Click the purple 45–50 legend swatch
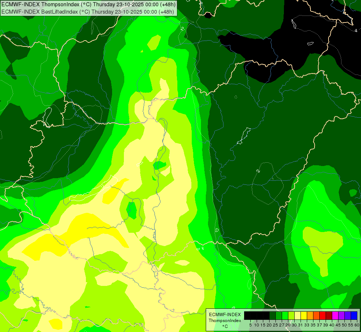 point(341,316)
